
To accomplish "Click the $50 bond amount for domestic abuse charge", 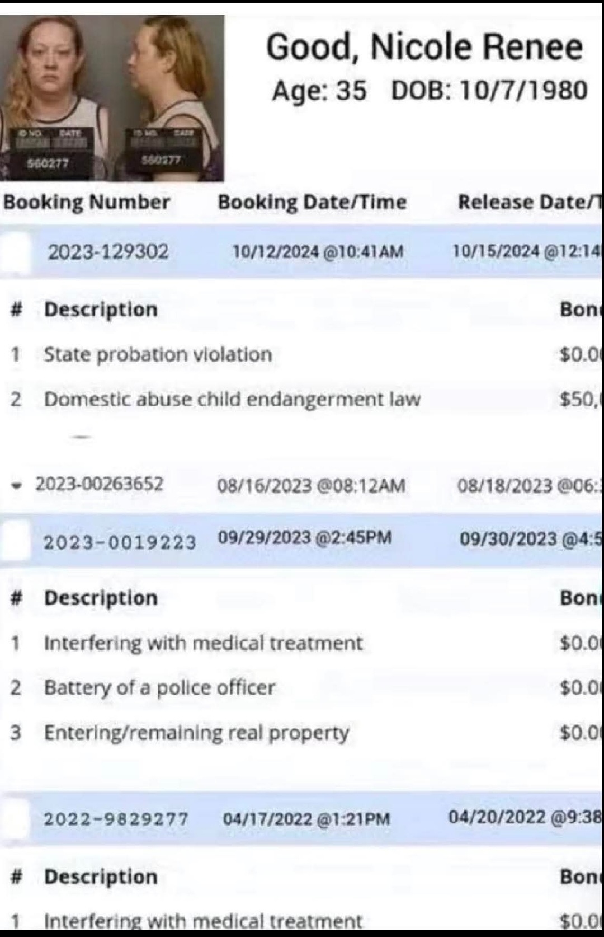I will click(581, 399).
